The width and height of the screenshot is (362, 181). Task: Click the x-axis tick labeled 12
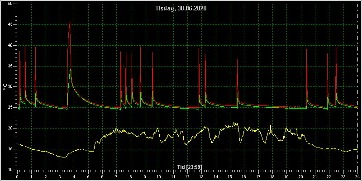[187, 177]
